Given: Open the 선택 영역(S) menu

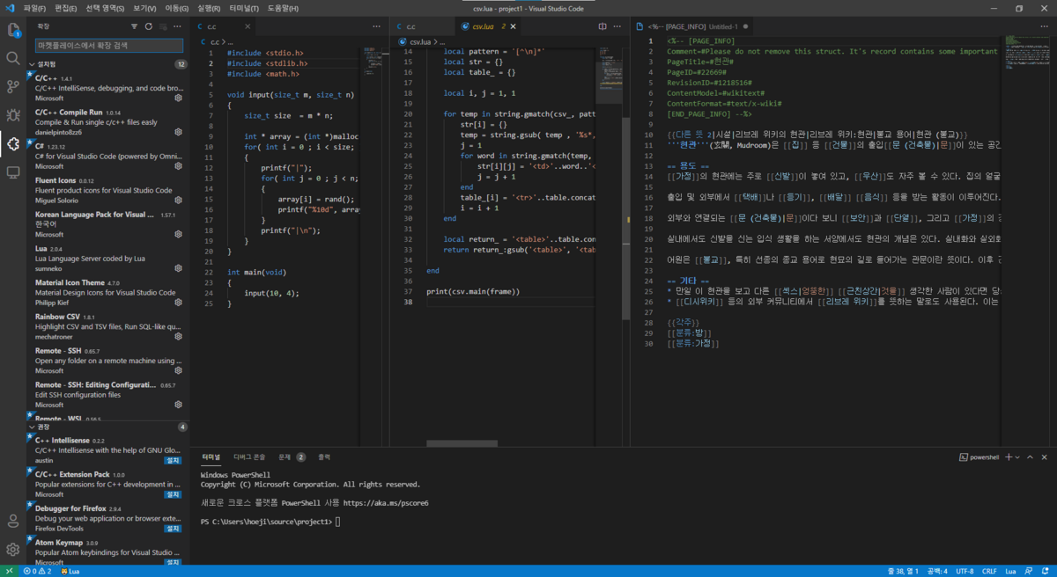Looking at the screenshot, I should click(x=105, y=8).
